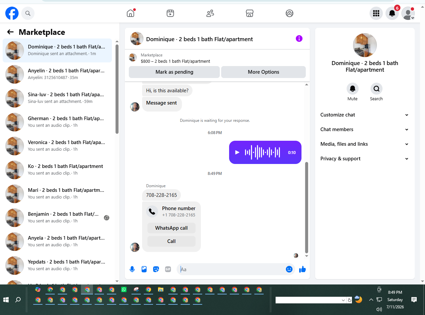Open the Copilot icon in taskbar
Image resolution: width=425 pixels, height=315 pixels.
click(38, 289)
